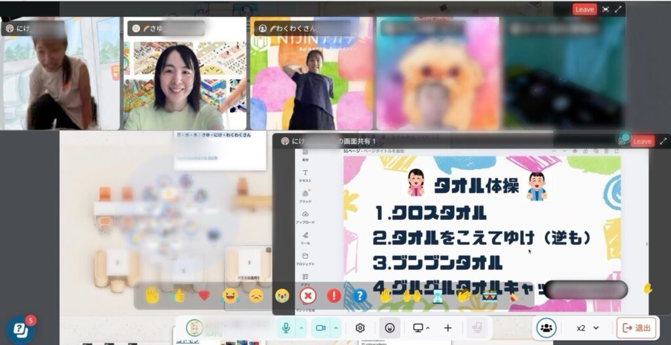The width and height of the screenshot is (671, 345).
Task: Open Canva ブランド brand panel
Action: point(305,196)
